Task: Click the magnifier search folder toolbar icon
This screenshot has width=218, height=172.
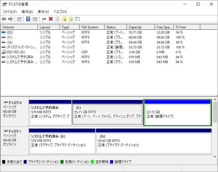Action: click(71, 19)
